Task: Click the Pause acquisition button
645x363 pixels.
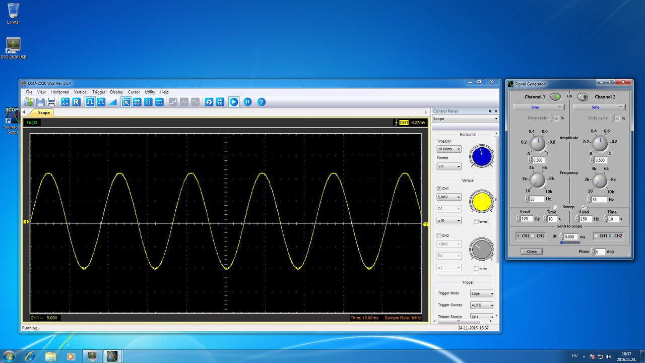Action: tap(247, 102)
